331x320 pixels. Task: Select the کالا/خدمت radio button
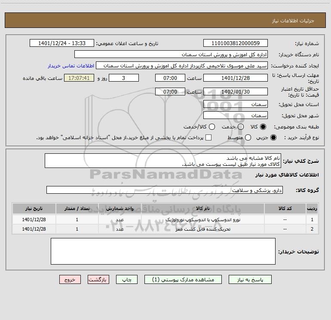tap(212, 127)
